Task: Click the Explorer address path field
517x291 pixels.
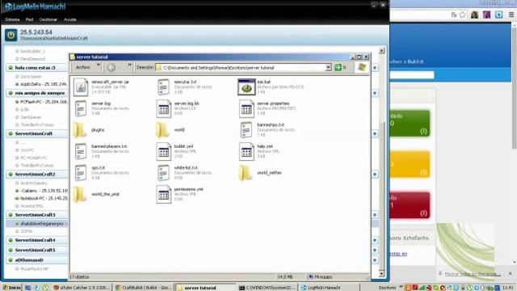Action: 243,68
